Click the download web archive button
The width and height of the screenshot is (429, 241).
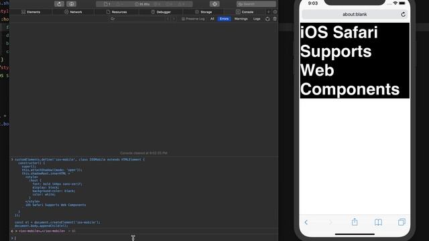pyautogui.click(x=72, y=4)
